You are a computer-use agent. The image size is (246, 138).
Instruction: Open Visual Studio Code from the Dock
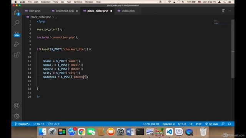pos(170,132)
